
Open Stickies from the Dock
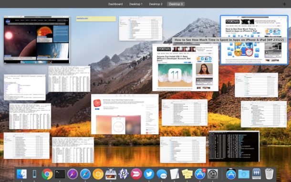187,174
